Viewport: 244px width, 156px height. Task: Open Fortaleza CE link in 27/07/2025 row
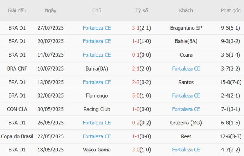click(97, 28)
